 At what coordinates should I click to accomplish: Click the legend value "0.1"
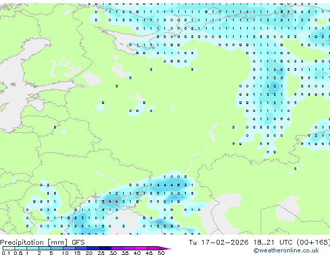pyautogui.click(x=6, y=253)
